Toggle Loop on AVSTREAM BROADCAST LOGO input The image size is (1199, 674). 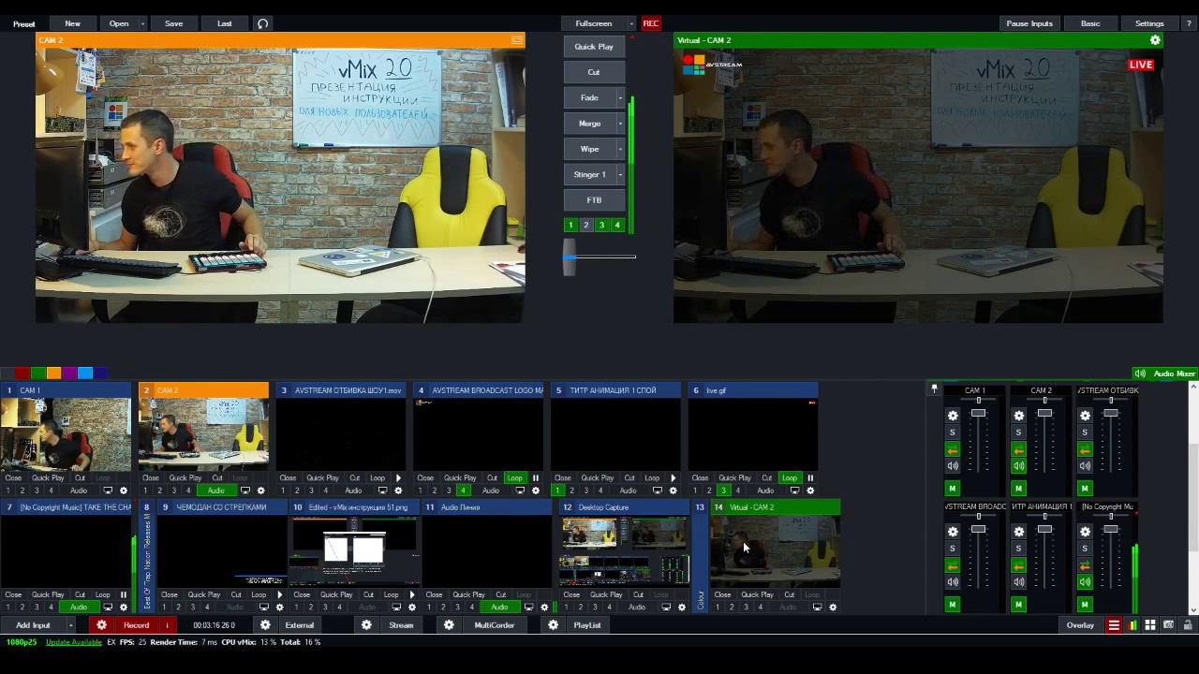514,478
